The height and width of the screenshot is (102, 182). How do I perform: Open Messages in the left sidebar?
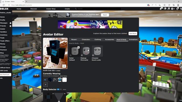click(x=4, y=23)
